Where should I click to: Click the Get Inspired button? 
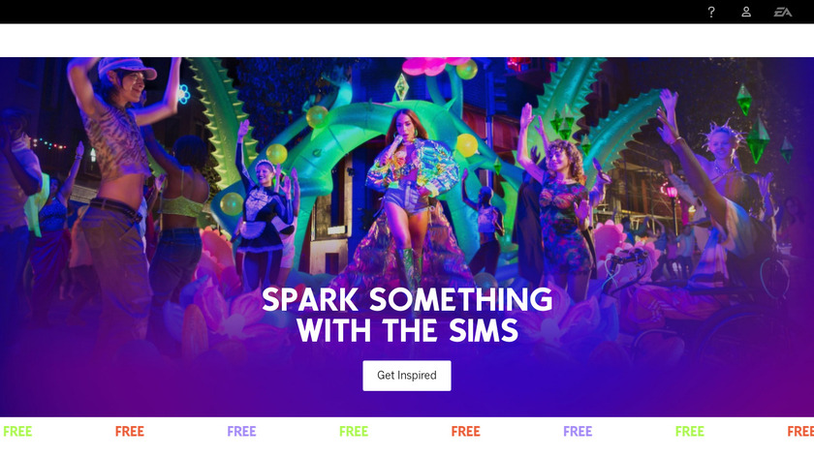point(407,376)
